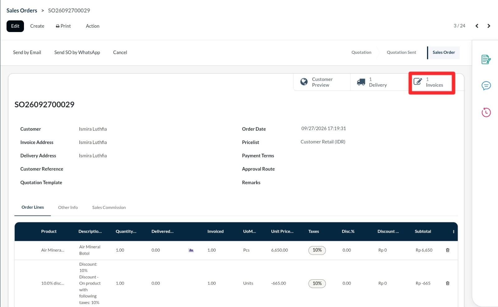Viewport: 498px width, 307px height.
Task: Select the Quotation Sent status stage
Action: [x=401, y=52]
